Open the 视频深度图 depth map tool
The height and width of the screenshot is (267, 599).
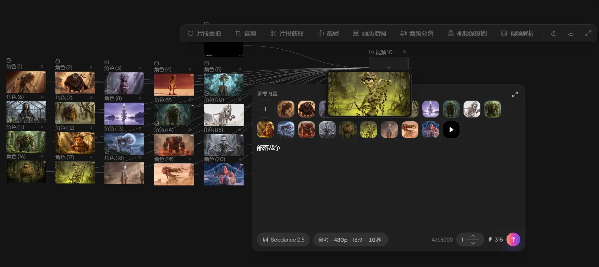coord(467,33)
